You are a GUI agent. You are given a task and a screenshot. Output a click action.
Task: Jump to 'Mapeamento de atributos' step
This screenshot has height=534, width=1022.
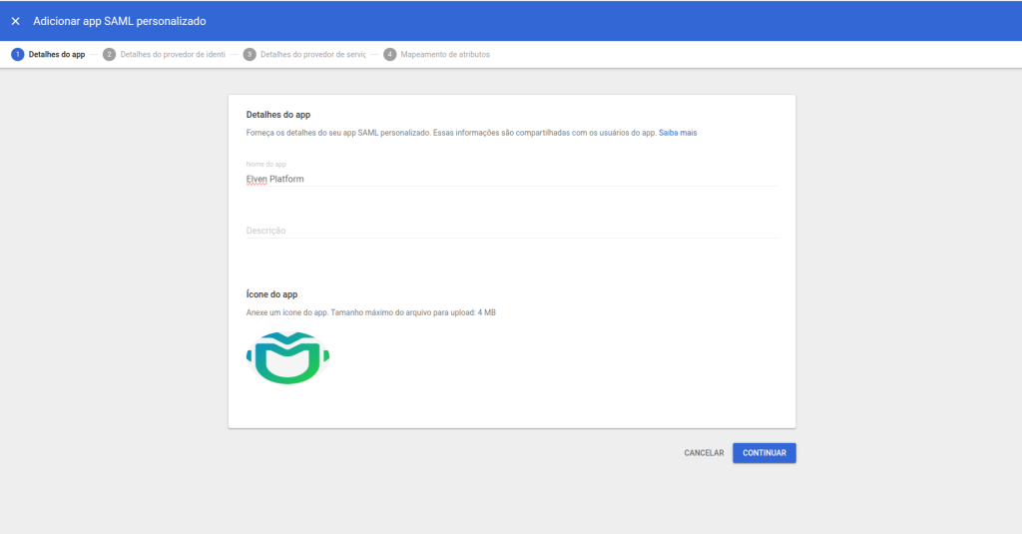click(444, 54)
